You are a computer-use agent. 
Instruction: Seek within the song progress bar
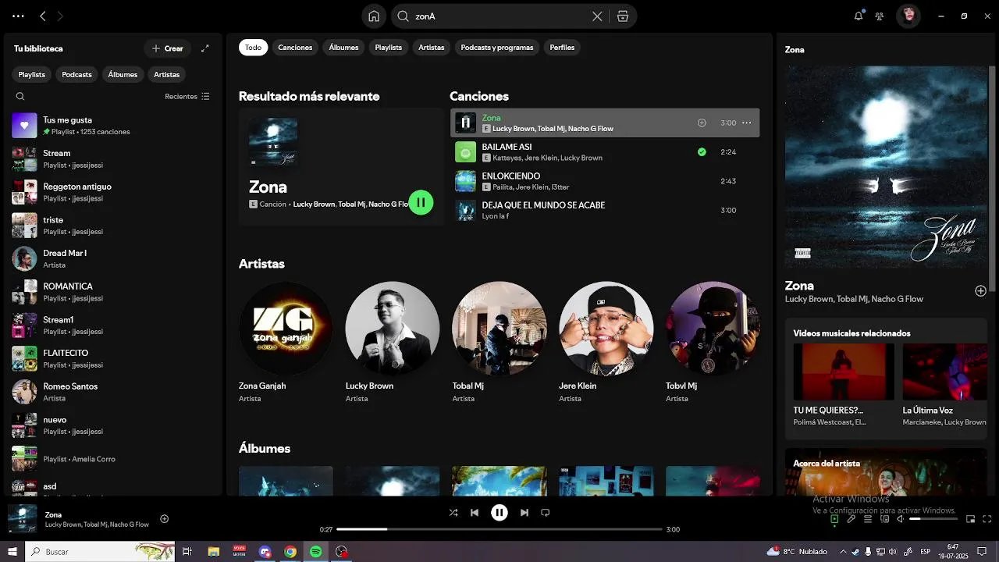499,529
